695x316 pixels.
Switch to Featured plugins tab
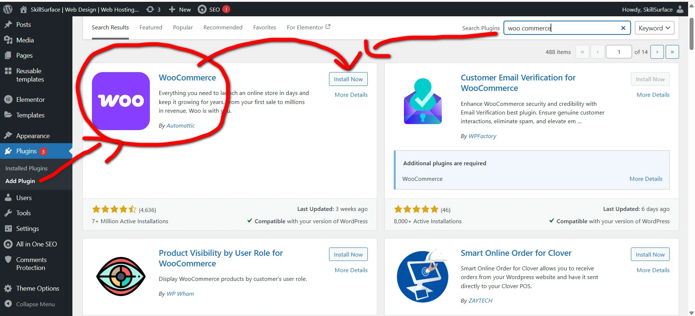151,28
